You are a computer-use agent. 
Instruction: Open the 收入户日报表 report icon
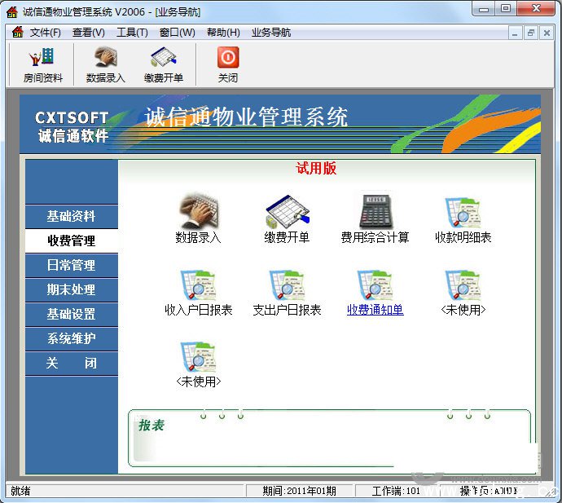(198, 285)
